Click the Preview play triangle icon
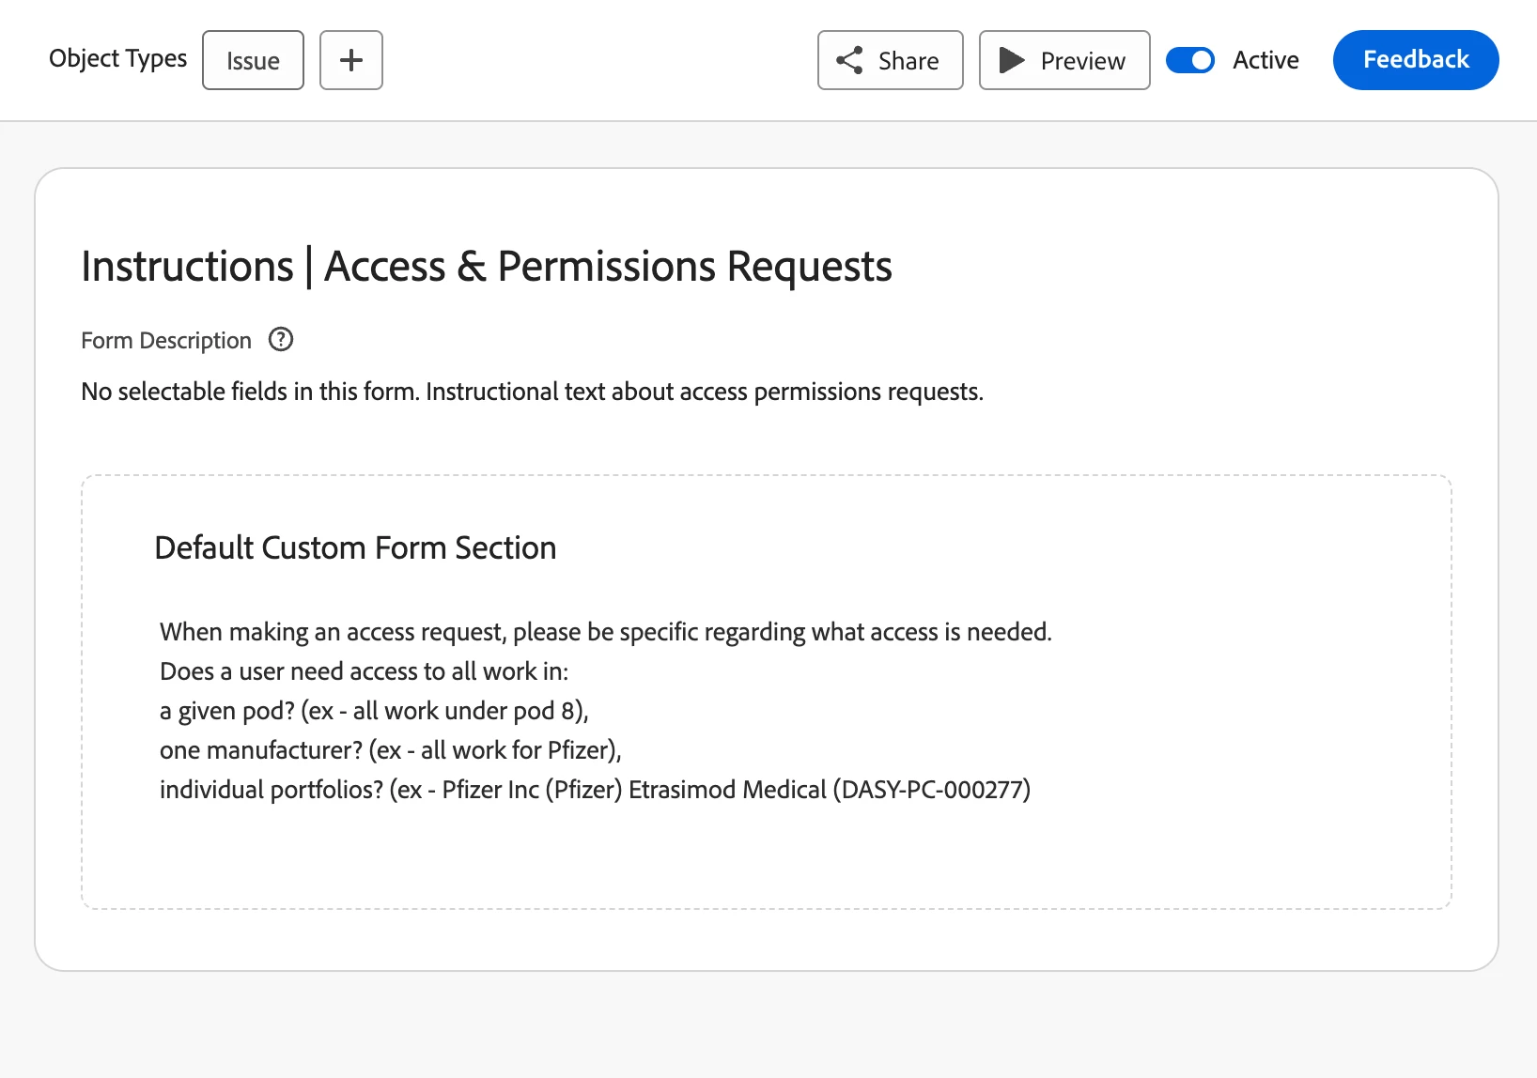 pyautogui.click(x=1011, y=60)
